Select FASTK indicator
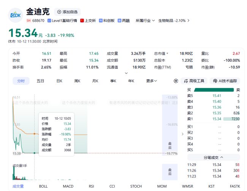This screenshot has width=247, height=191. click(x=235, y=186)
